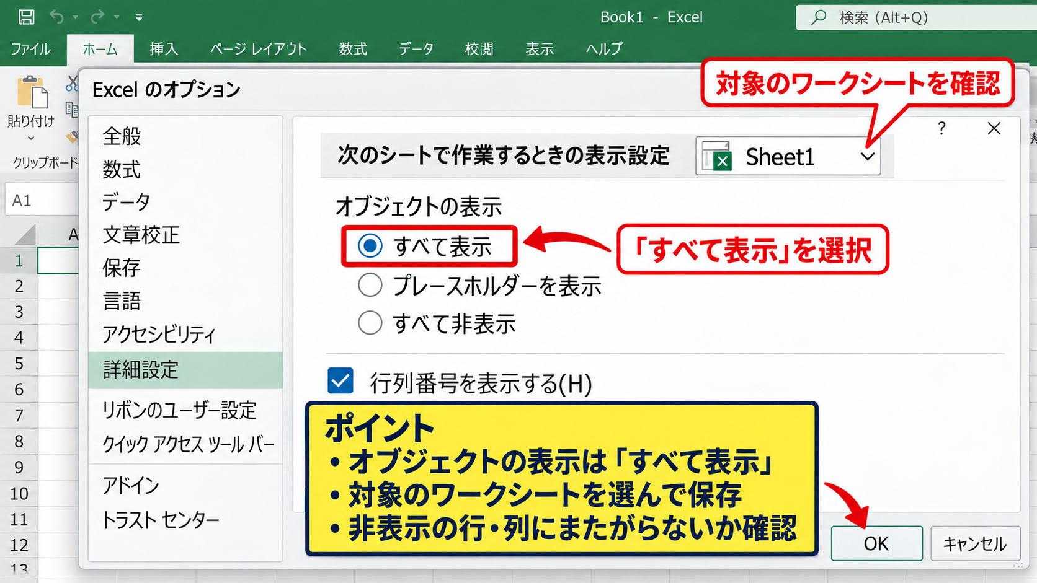Click the Select All corner triangle
1037x583 pixels.
(25, 236)
